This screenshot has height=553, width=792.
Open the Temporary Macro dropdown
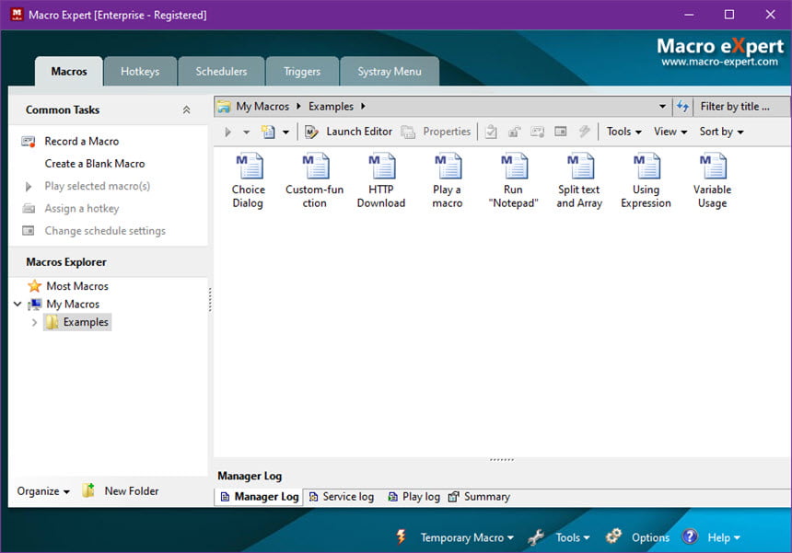(x=467, y=538)
